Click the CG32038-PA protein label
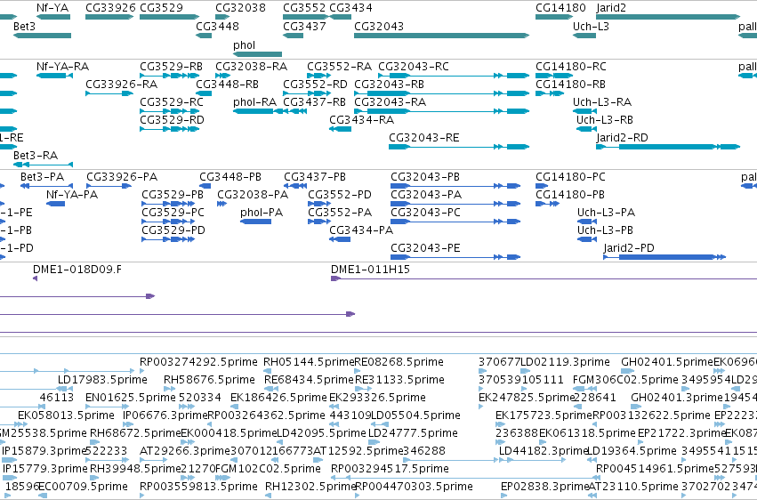This screenshot has height=500, width=757. 253,195
